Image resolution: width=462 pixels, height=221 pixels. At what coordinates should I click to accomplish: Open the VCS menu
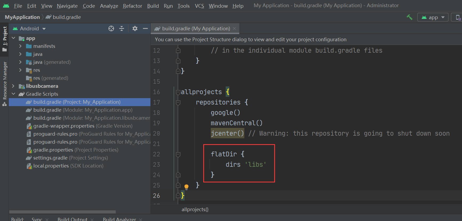click(x=199, y=6)
